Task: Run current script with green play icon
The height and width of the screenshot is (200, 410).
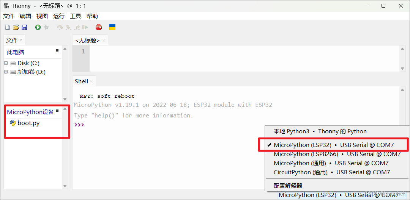Action: point(38,27)
